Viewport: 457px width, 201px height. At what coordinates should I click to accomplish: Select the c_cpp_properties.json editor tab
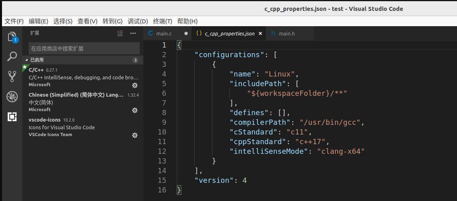point(229,33)
